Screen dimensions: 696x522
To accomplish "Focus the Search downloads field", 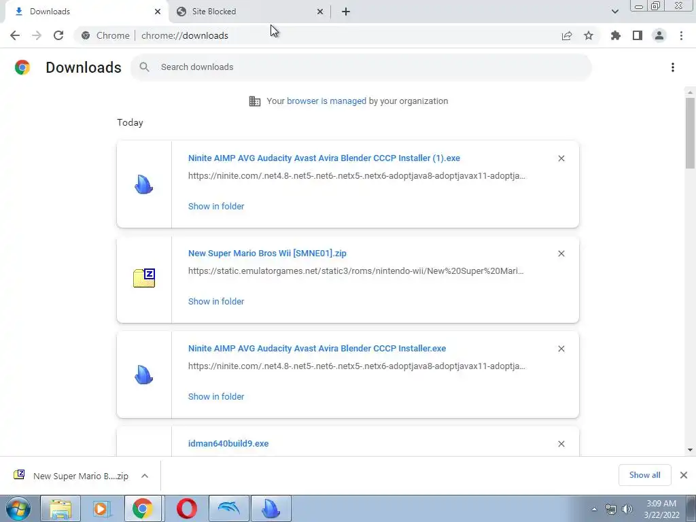I will [361, 67].
